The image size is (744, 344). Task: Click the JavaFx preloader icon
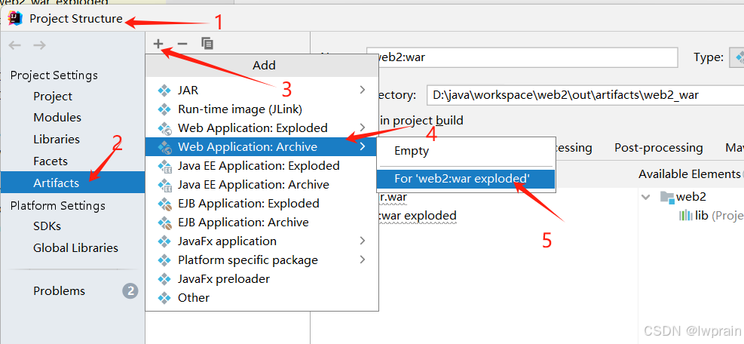pyautogui.click(x=164, y=278)
